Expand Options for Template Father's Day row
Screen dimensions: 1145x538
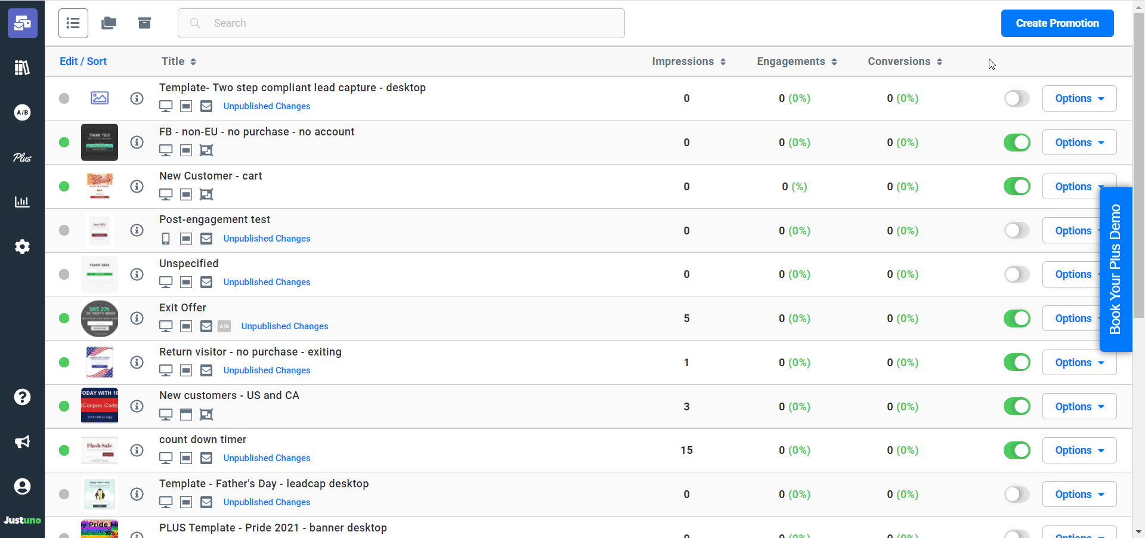1079,494
